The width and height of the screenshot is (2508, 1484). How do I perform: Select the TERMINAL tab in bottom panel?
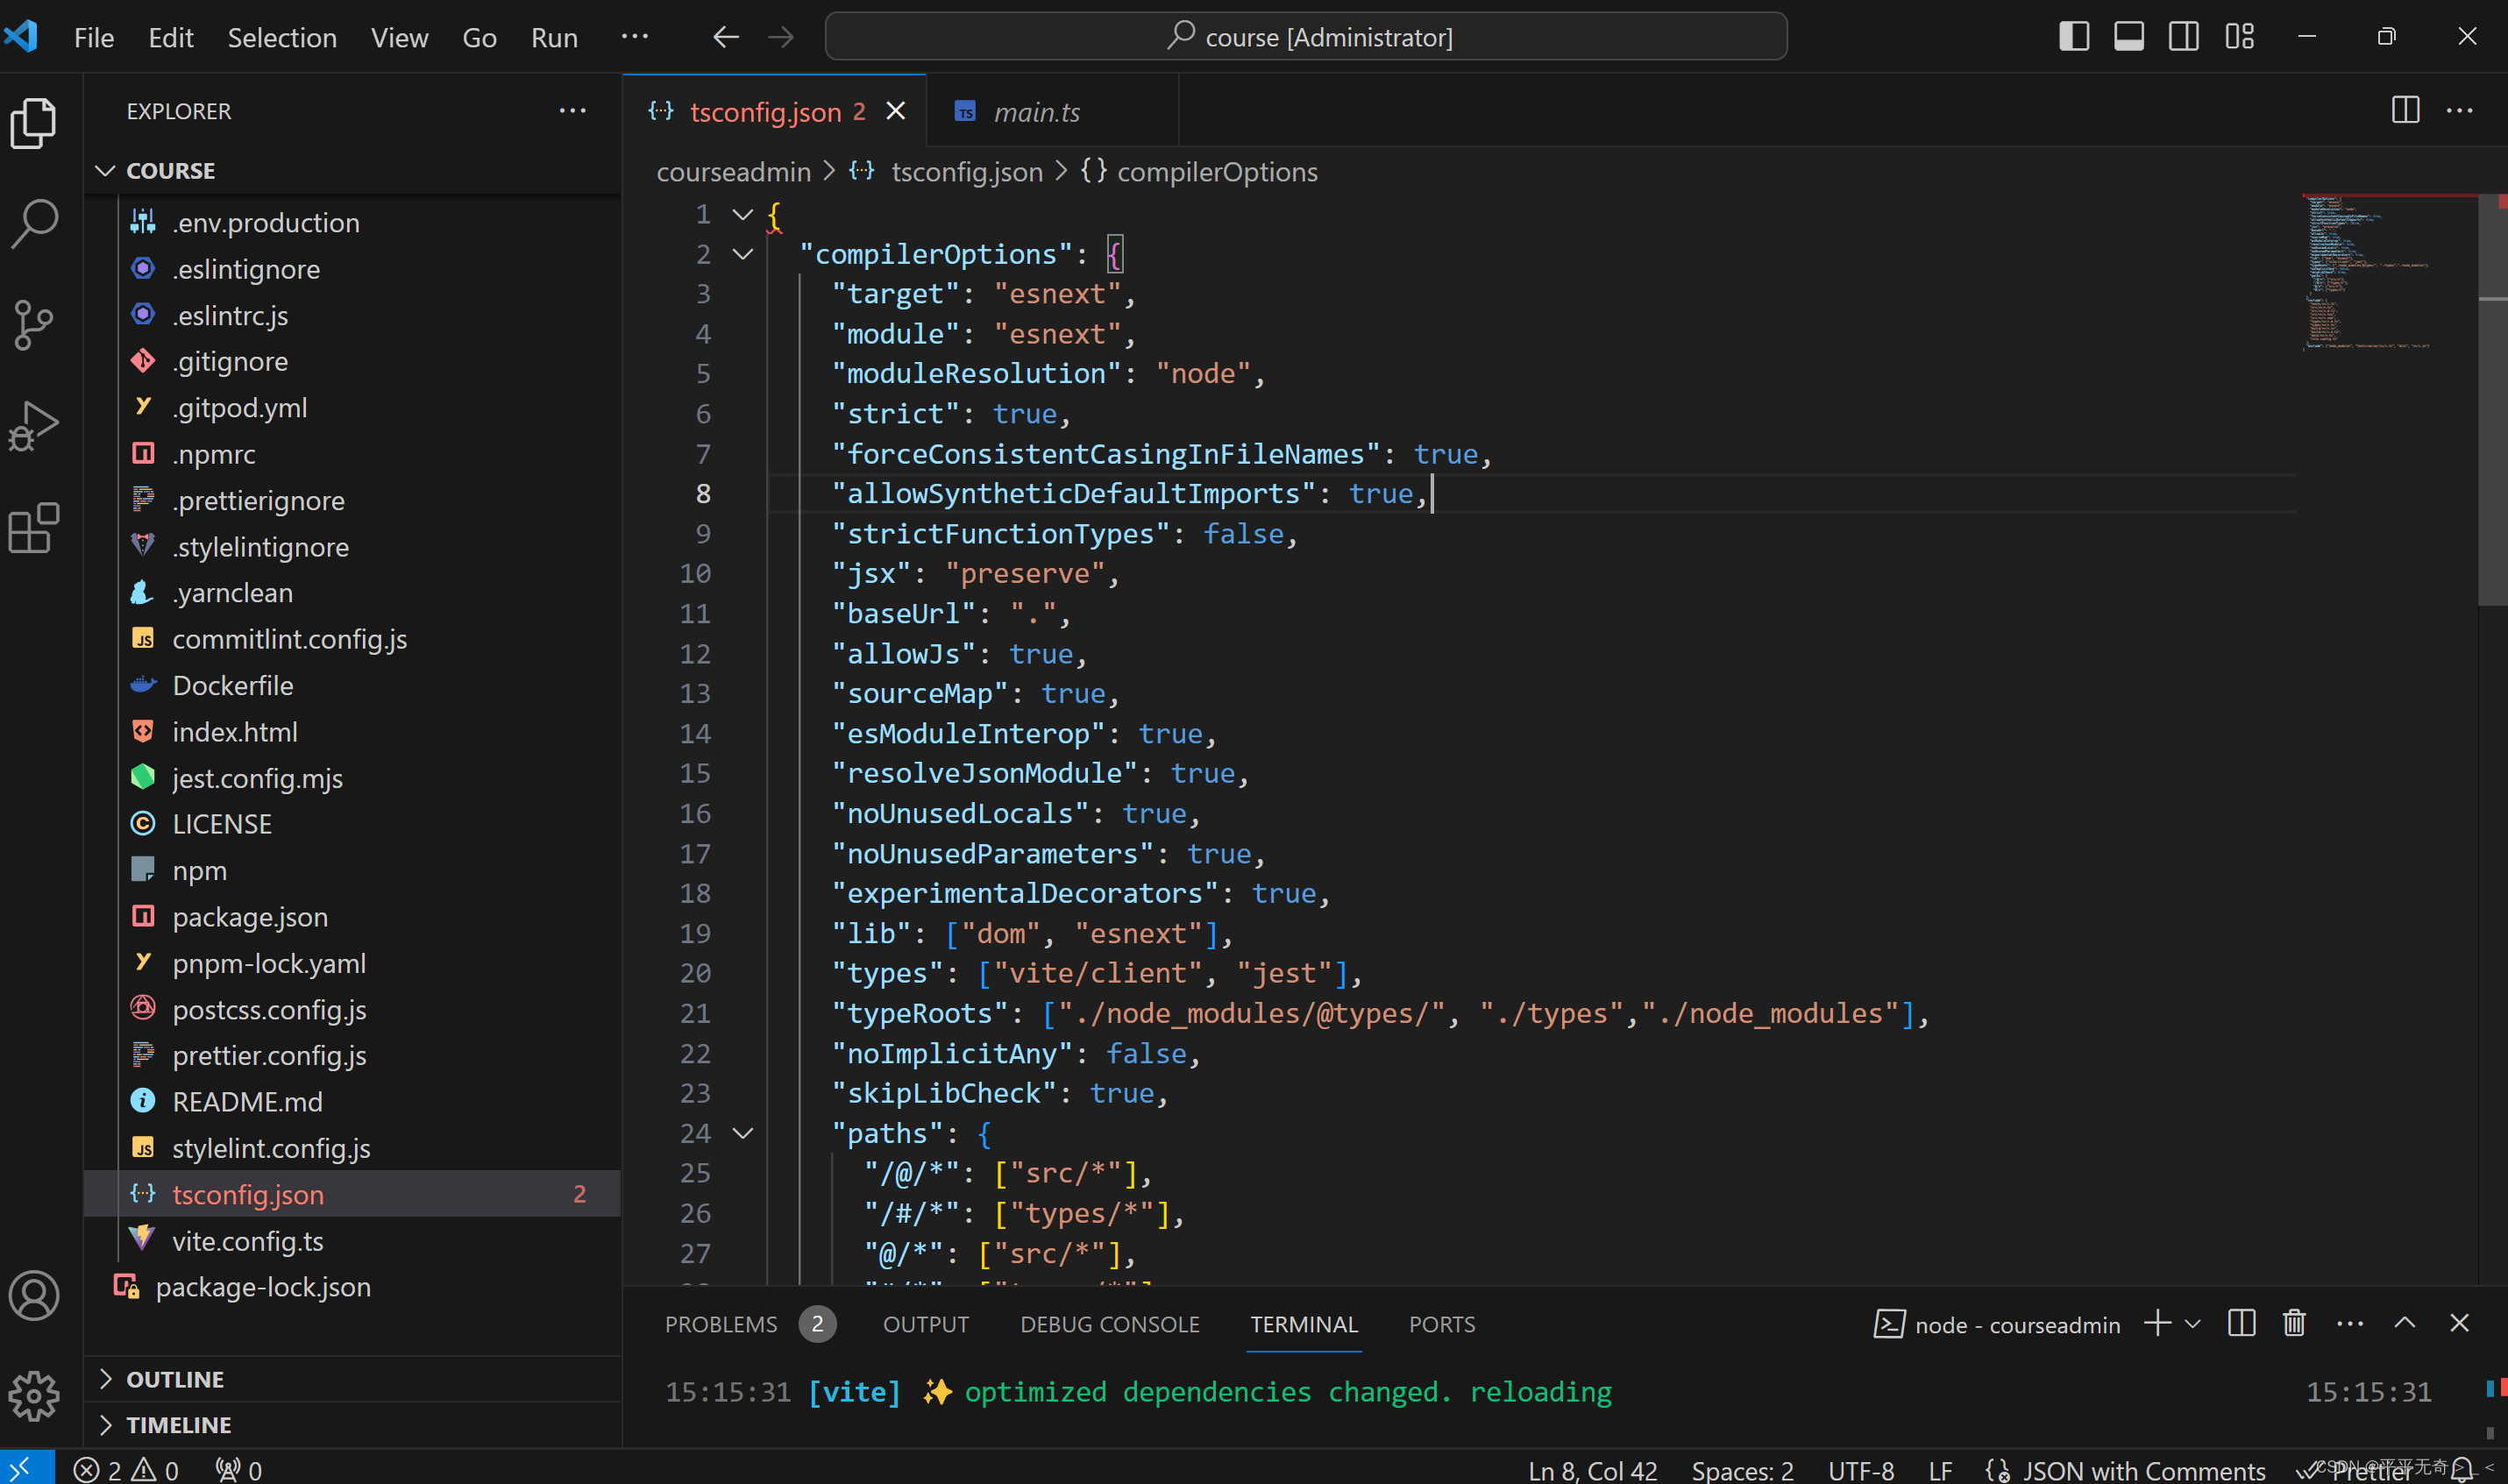click(1304, 1324)
